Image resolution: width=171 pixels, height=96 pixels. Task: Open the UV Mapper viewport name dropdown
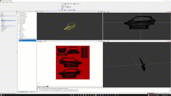tap(40, 41)
